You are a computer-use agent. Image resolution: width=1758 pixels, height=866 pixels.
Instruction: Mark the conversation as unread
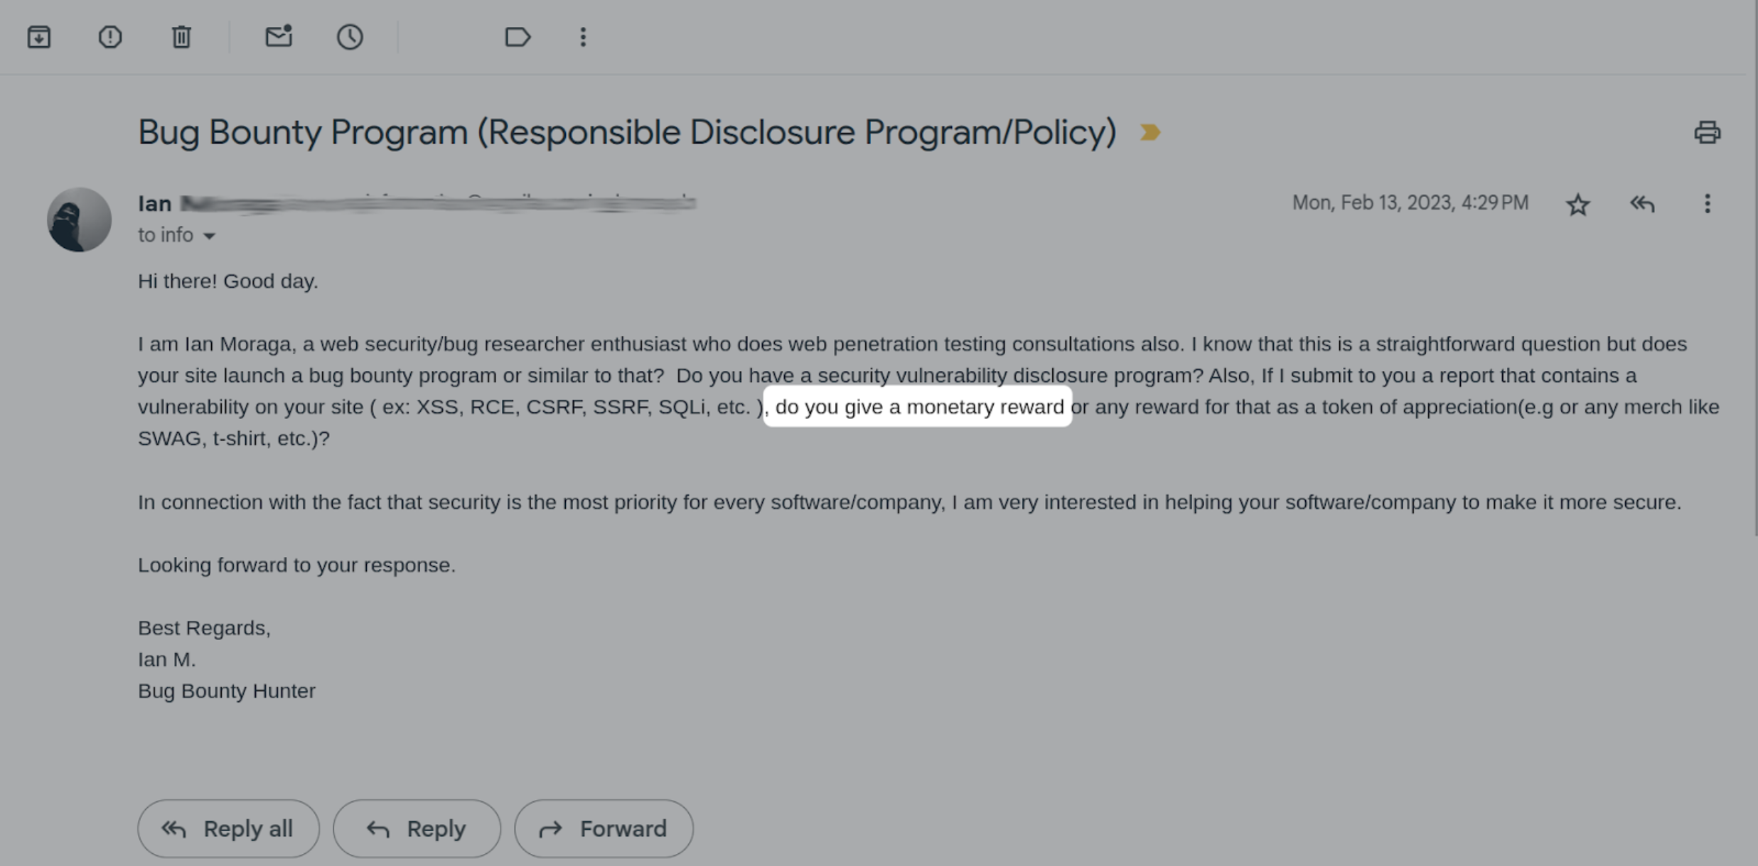pos(277,36)
